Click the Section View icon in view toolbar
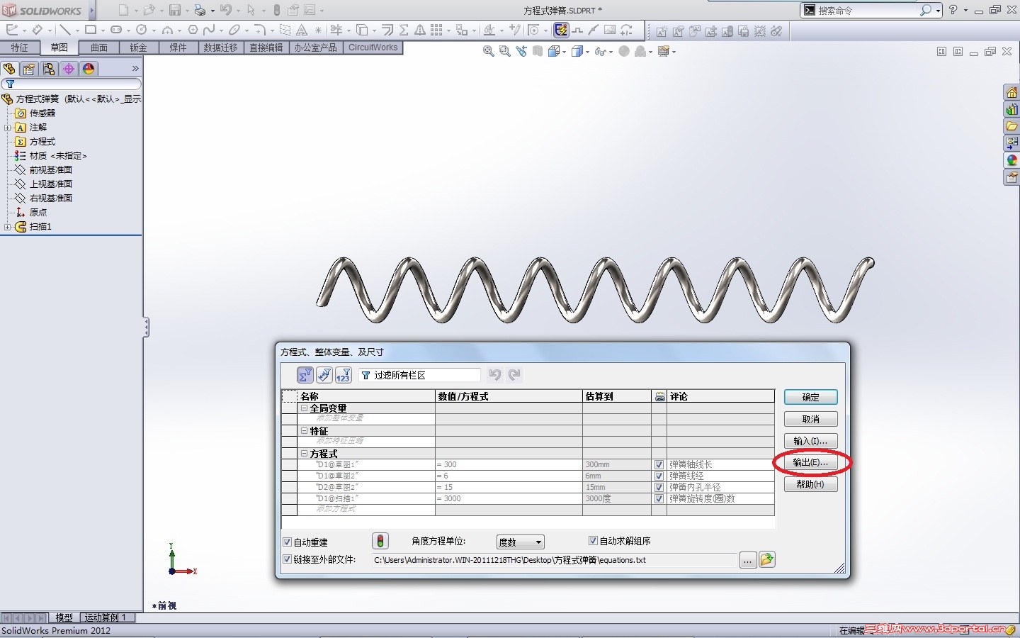This screenshot has height=638, width=1020. click(x=538, y=51)
